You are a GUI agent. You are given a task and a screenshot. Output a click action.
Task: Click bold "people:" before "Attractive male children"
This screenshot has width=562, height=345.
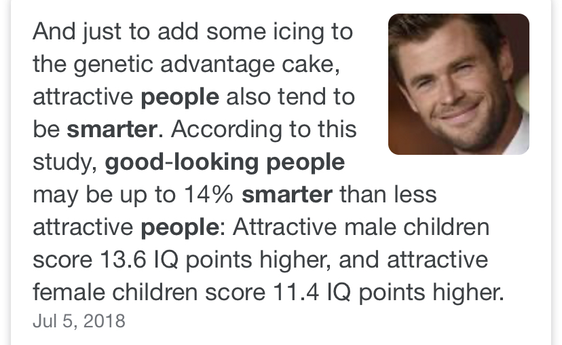click(x=183, y=228)
